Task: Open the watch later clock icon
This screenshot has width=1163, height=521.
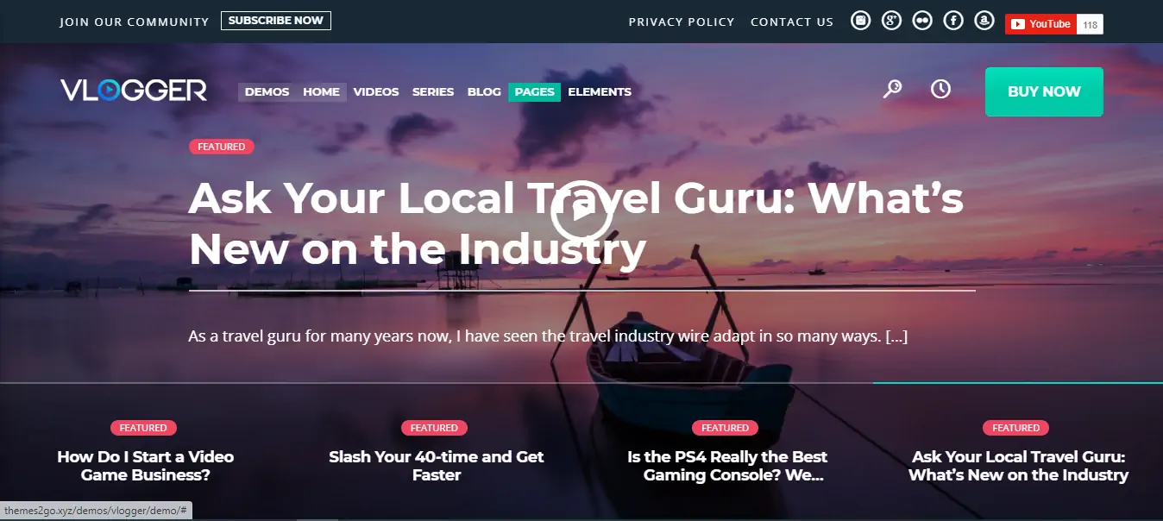Action: pos(940,89)
